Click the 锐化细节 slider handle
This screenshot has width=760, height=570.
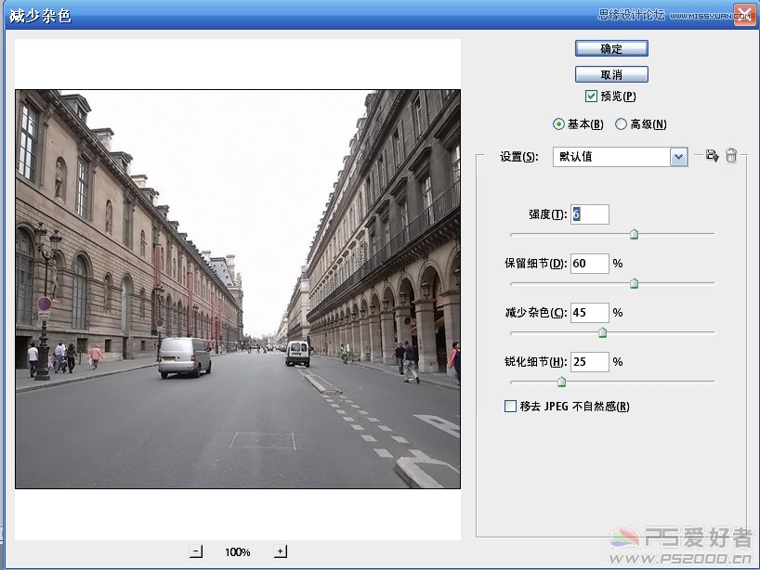point(561,382)
